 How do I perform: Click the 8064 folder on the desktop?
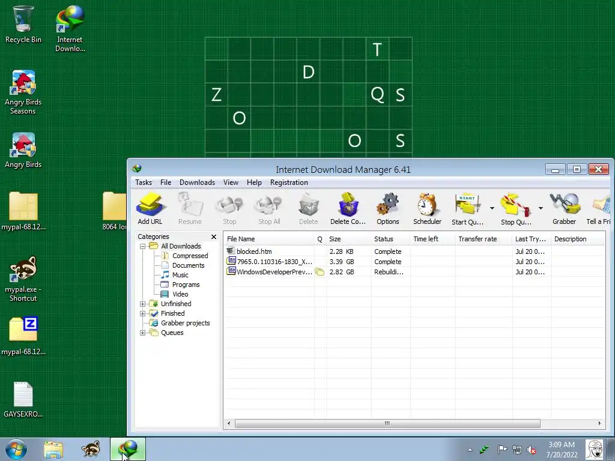point(115,211)
